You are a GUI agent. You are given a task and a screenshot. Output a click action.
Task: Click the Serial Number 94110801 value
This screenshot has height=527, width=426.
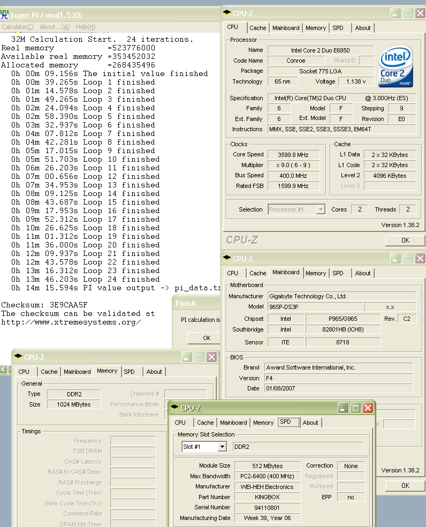pyautogui.click(x=268, y=508)
